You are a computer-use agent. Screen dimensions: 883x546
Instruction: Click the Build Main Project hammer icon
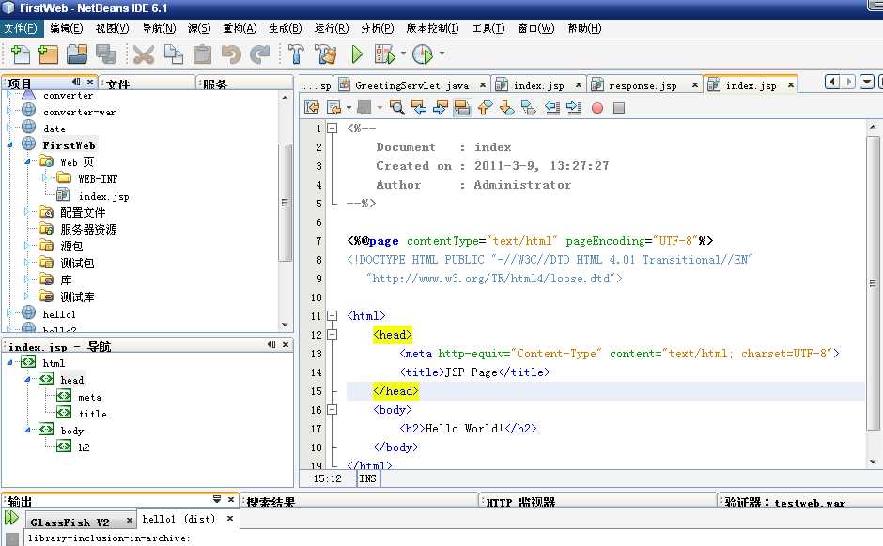click(296, 54)
